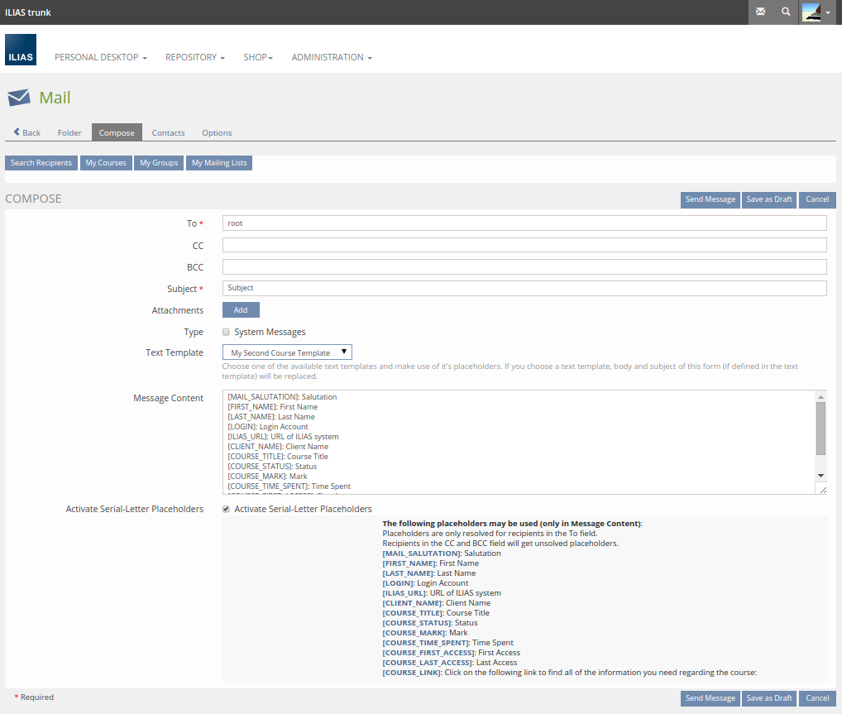The width and height of the screenshot is (842, 714).
Task: Click scrollbar down arrow in Message Content
Action: (x=820, y=476)
